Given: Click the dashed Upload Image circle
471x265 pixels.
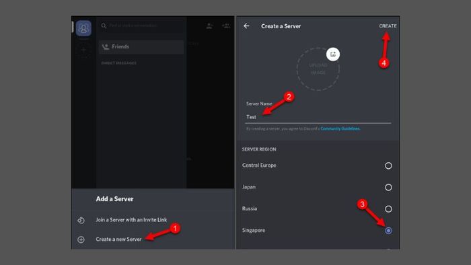Looking at the screenshot, I should pos(318,69).
